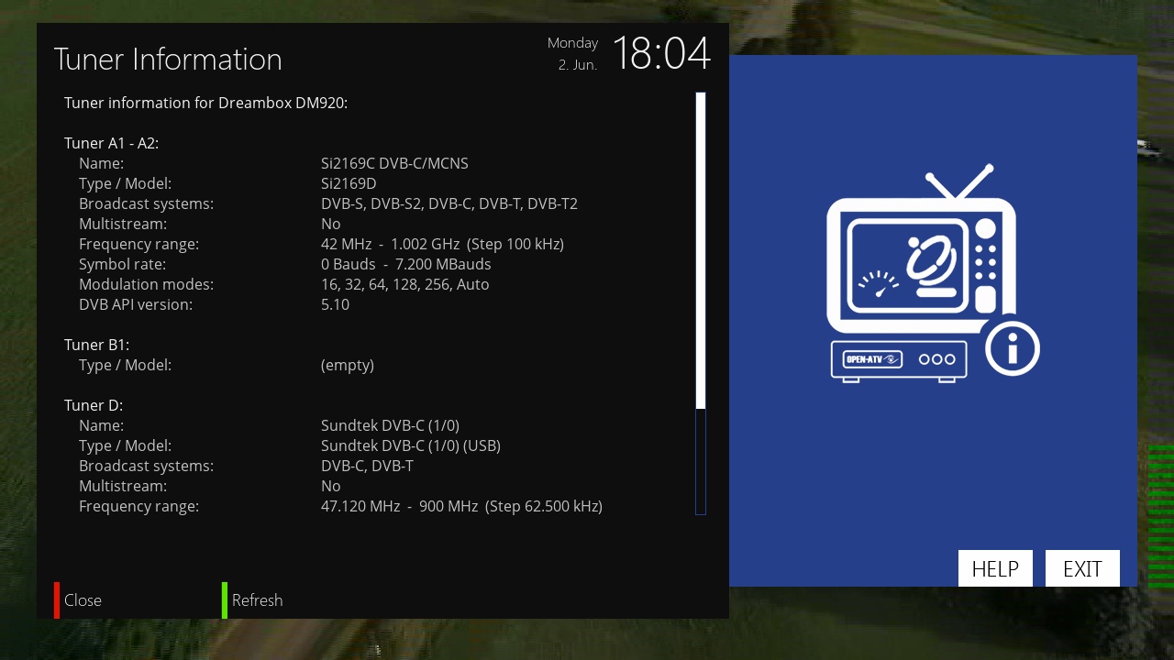Click the '0 Bauds - 7.200 MBauds' value
Screen dimensions: 1174x660
(406, 264)
